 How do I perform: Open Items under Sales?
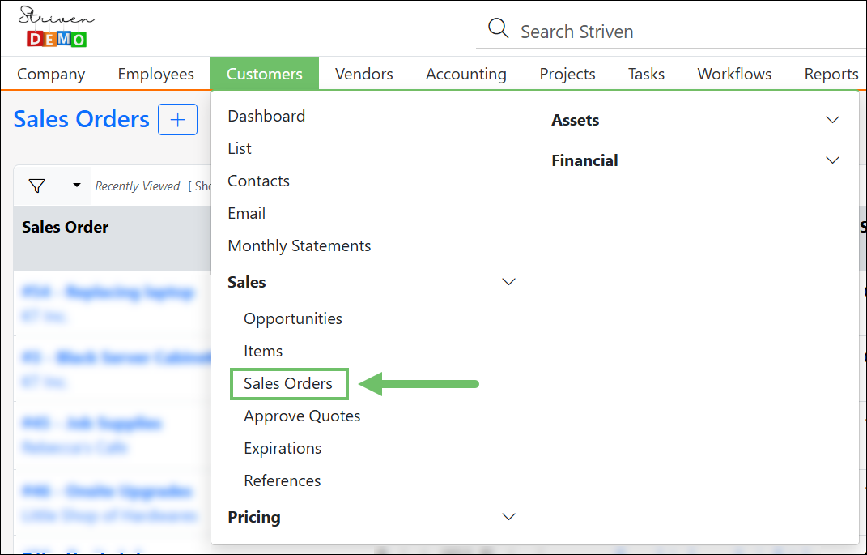point(263,351)
